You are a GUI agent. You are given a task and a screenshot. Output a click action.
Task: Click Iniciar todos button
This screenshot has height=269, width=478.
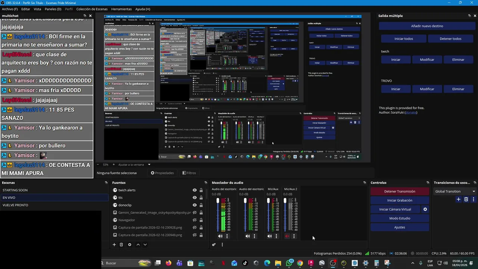tap(404, 38)
